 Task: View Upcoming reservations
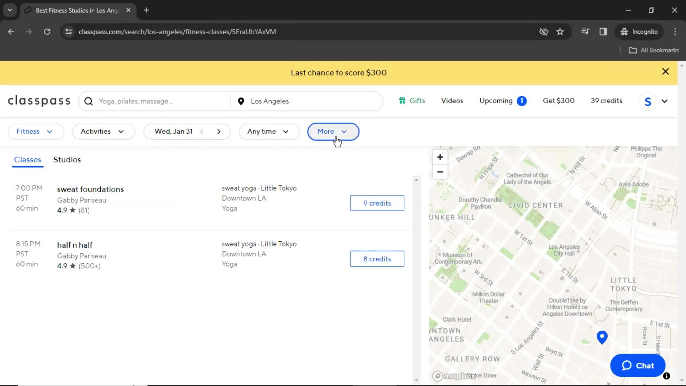click(496, 101)
